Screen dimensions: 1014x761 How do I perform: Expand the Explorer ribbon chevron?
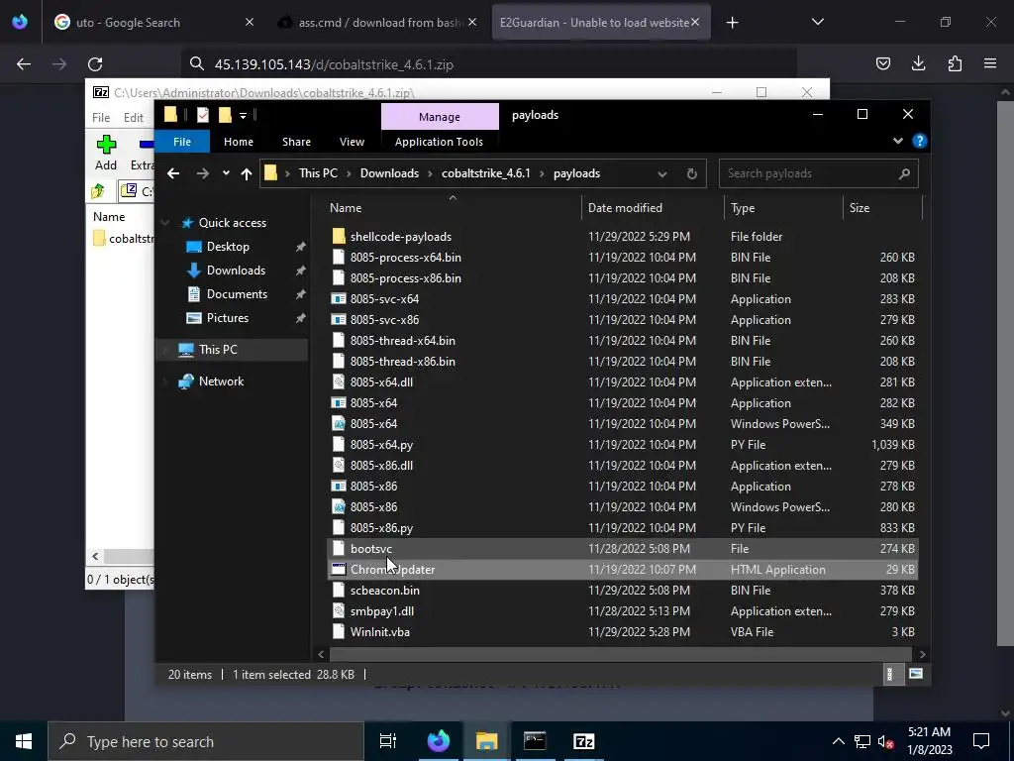[897, 141]
